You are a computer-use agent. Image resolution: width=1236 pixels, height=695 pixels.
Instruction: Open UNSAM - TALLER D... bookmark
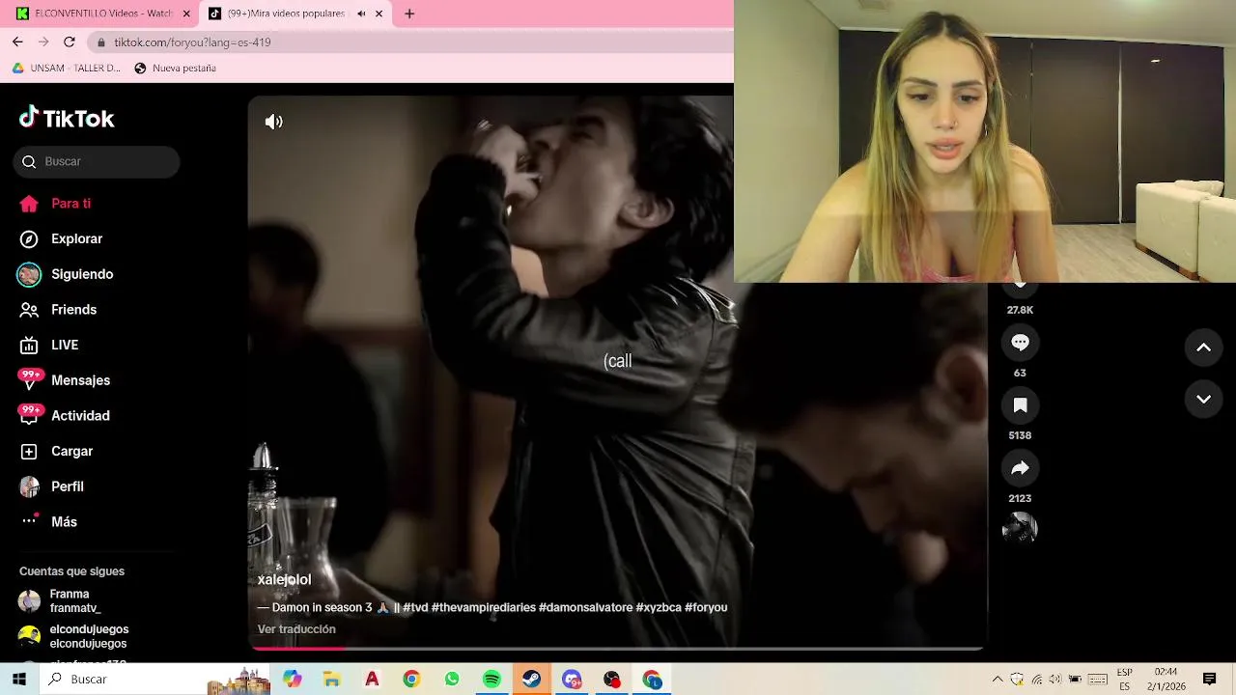tap(67, 69)
